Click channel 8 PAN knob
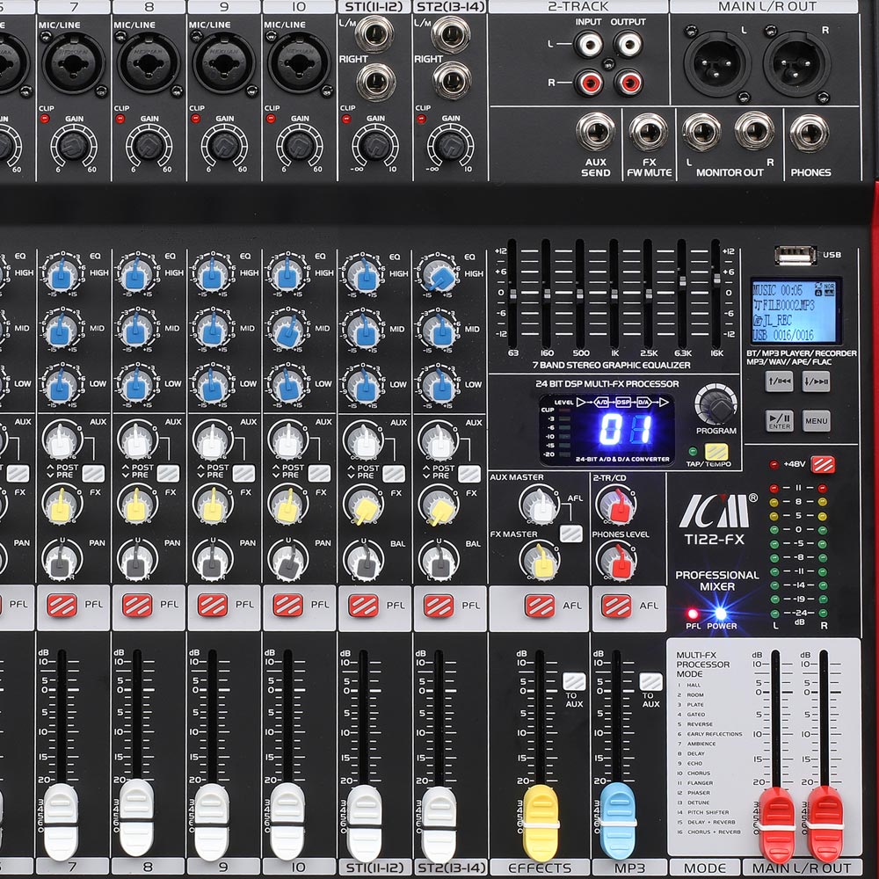Screen dimensions: 879x879 point(137,560)
